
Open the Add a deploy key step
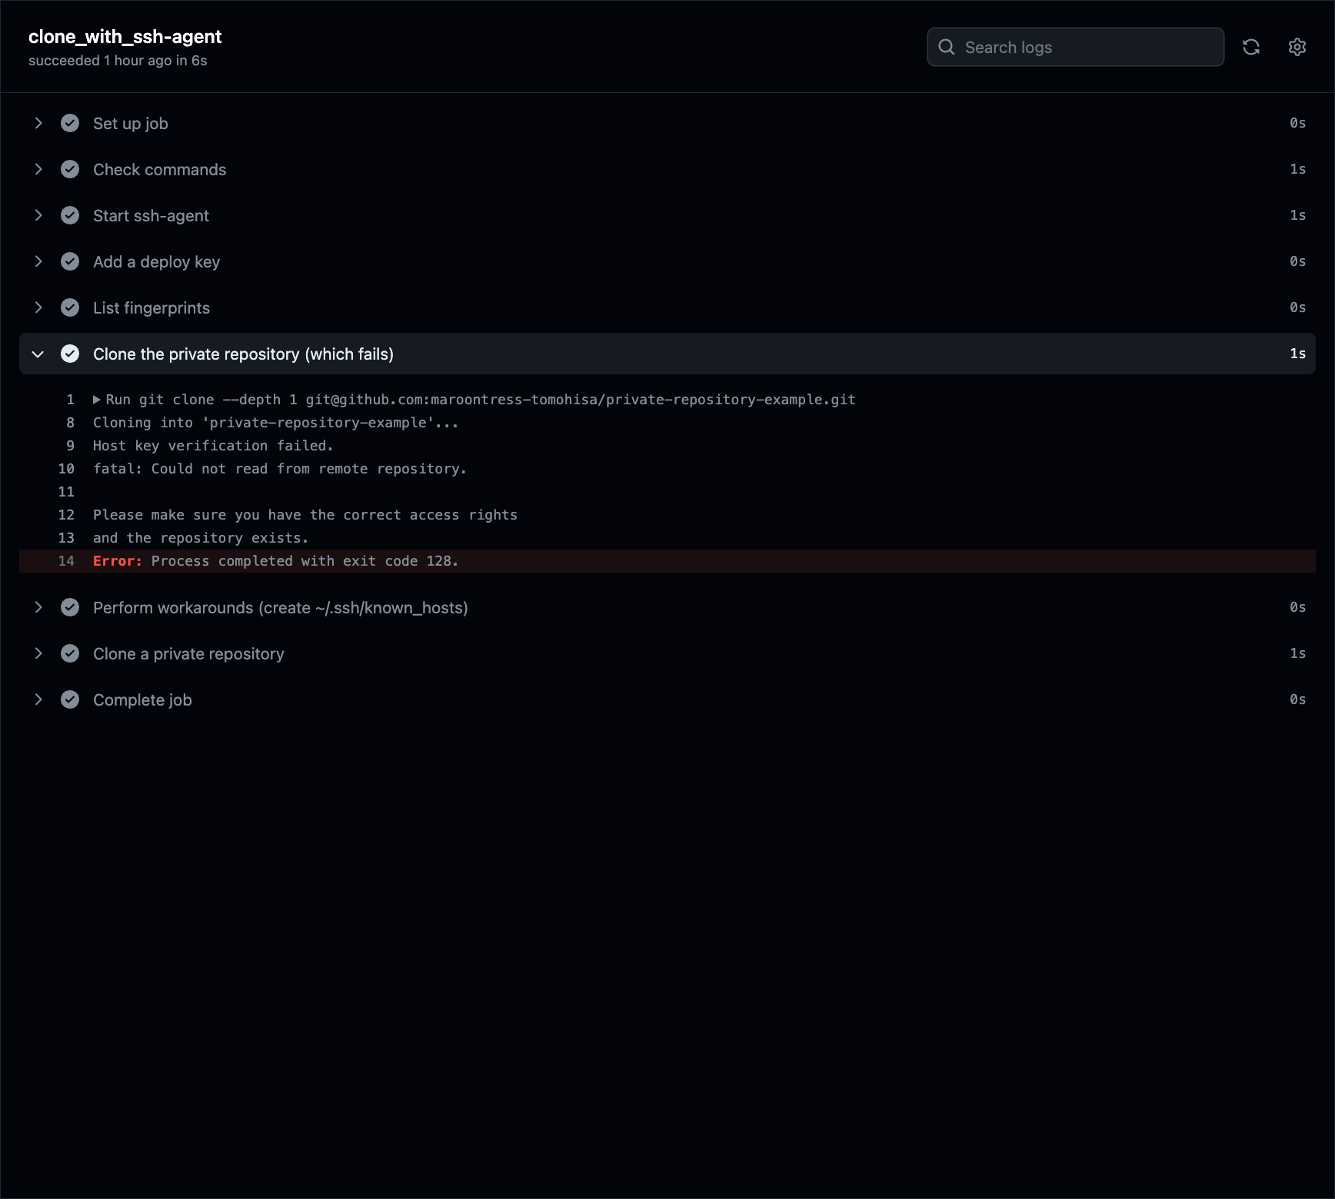pyautogui.click(x=667, y=261)
